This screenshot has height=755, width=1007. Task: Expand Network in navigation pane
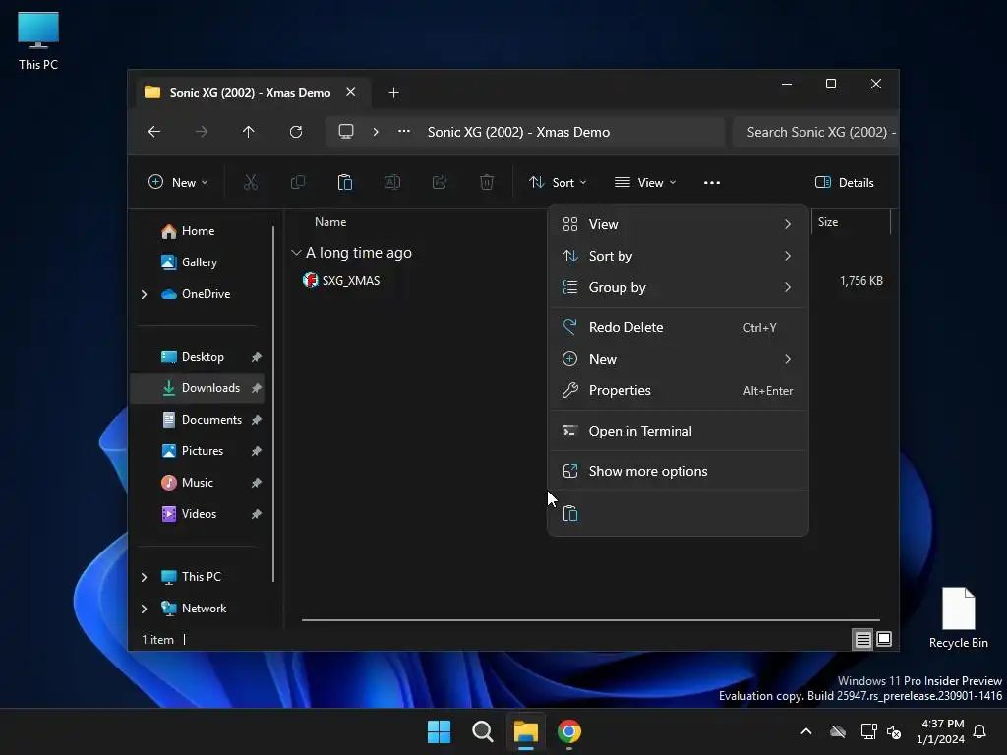[x=144, y=609]
